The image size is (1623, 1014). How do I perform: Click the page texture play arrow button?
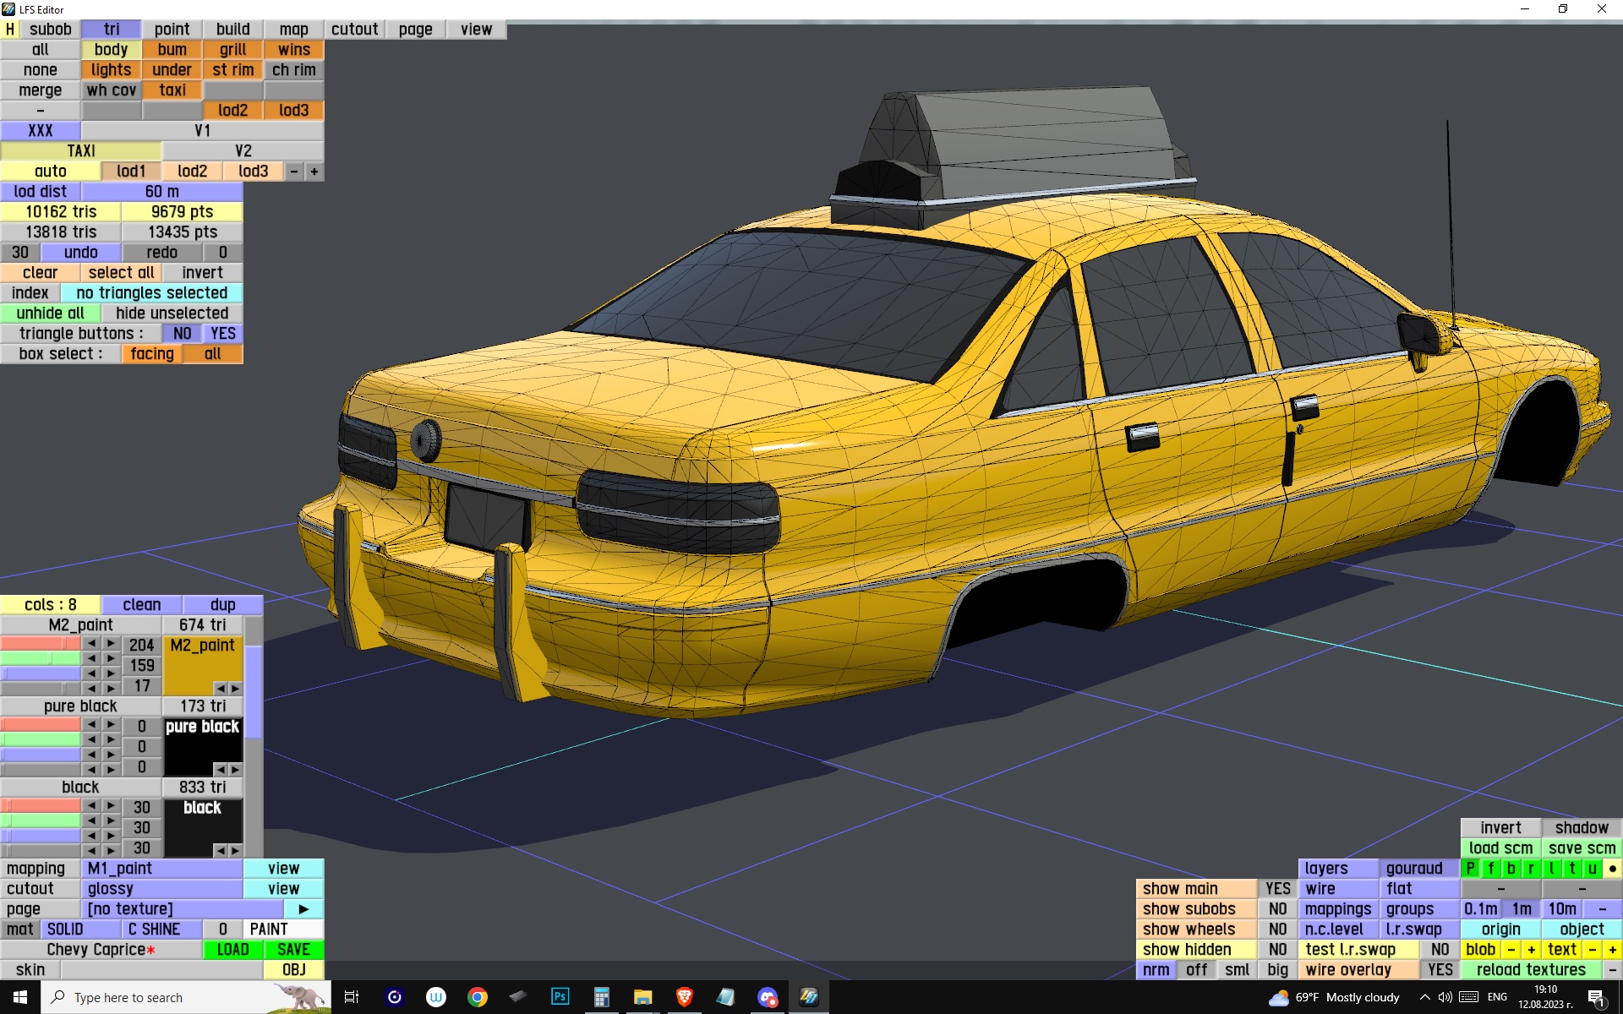(303, 909)
